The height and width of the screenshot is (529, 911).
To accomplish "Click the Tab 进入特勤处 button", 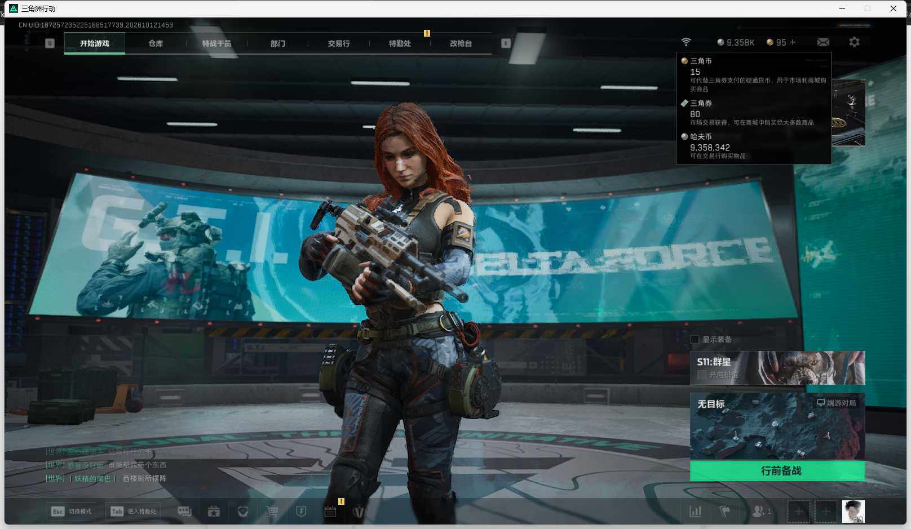I will pos(134,512).
